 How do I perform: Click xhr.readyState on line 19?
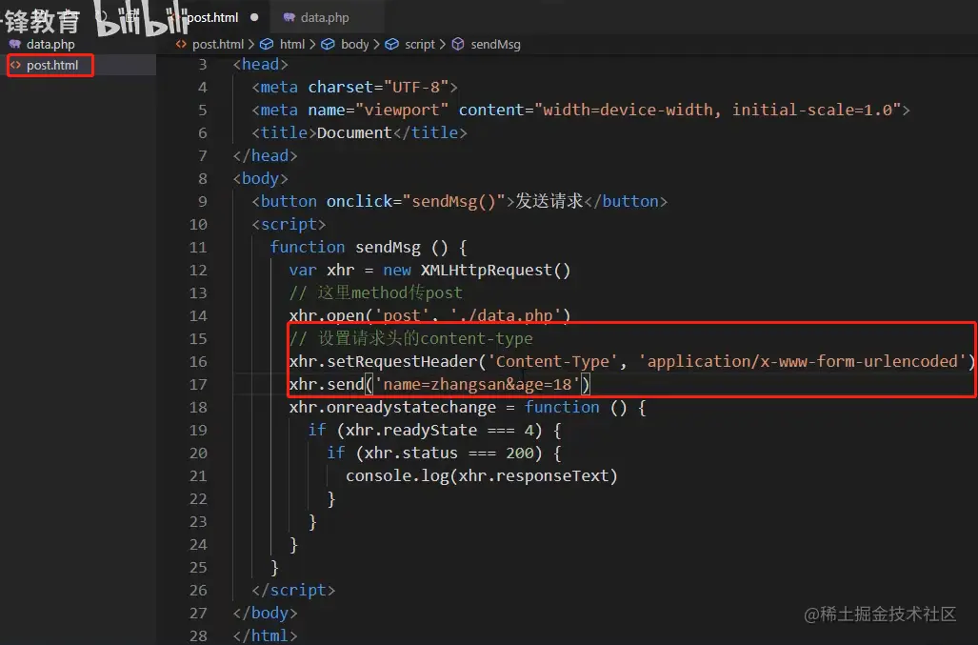(411, 431)
